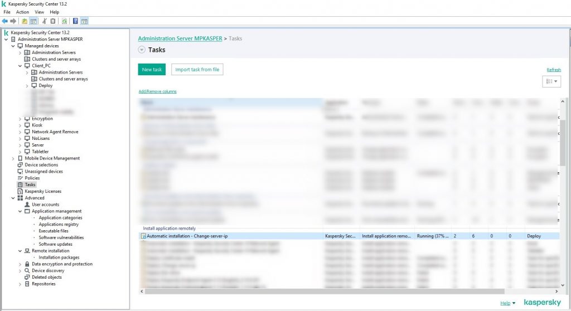This screenshot has width=571, height=311.
Task: Click the Back arrow in the toolbar
Action: click(x=5, y=21)
